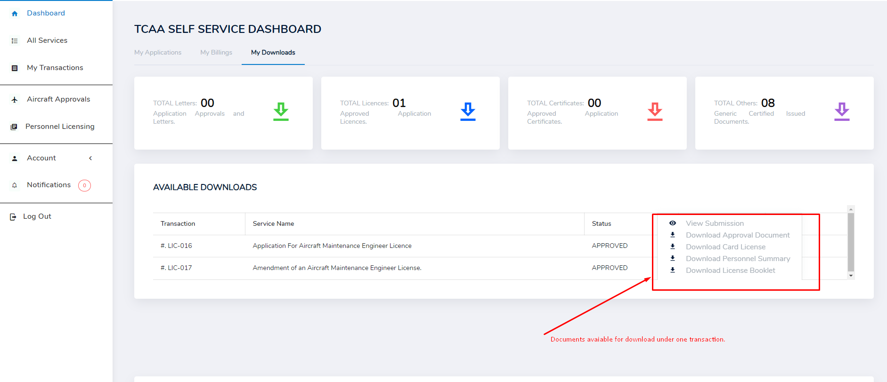
Task: Open All Services in the sidebar
Action: (x=47, y=40)
